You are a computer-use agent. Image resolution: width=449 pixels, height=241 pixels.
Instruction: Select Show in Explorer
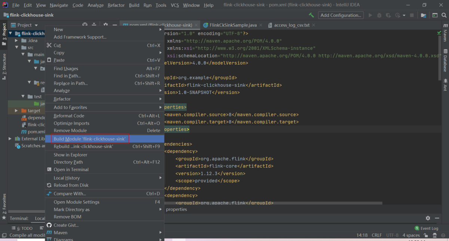pos(105,155)
